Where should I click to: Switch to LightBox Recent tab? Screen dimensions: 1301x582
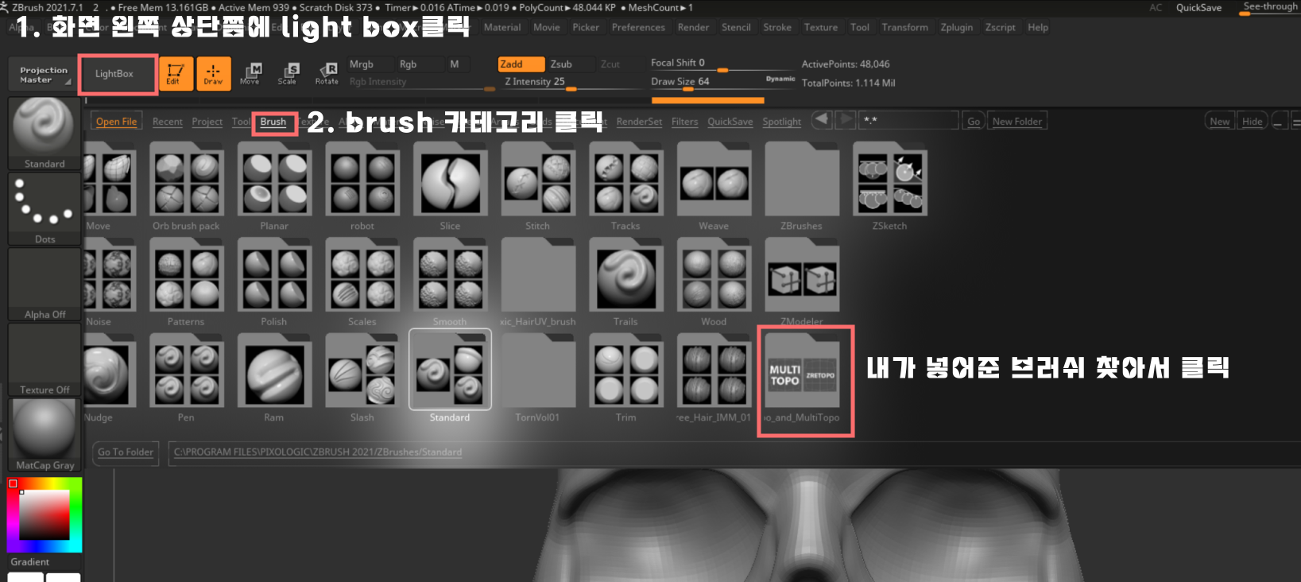pyautogui.click(x=167, y=122)
